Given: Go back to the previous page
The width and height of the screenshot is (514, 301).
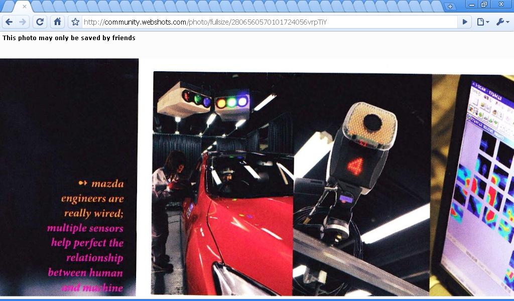Looking at the screenshot, I should [x=9, y=22].
